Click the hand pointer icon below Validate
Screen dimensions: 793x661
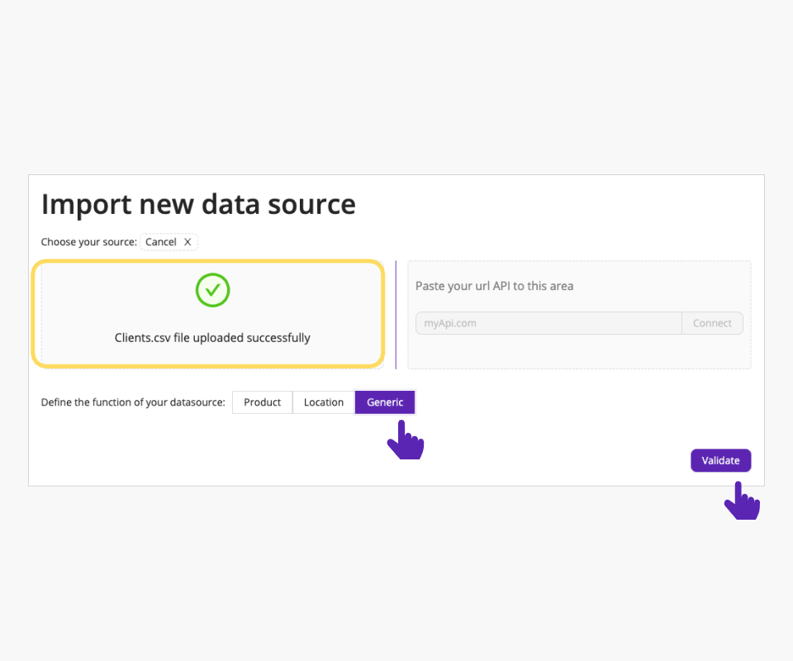pyautogui.click(x=742, y=502)
